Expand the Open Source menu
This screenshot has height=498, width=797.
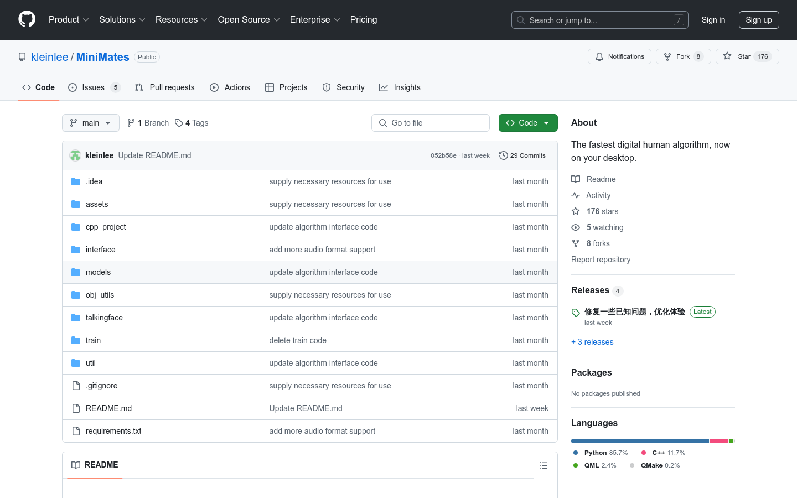pyautogui.click(x=249, y=19)
